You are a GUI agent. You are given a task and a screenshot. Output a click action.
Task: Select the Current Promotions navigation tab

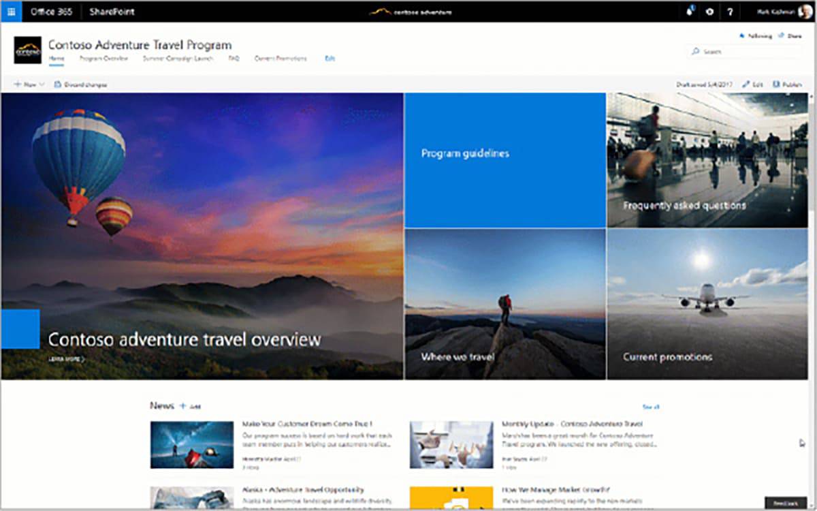[281, 59]
